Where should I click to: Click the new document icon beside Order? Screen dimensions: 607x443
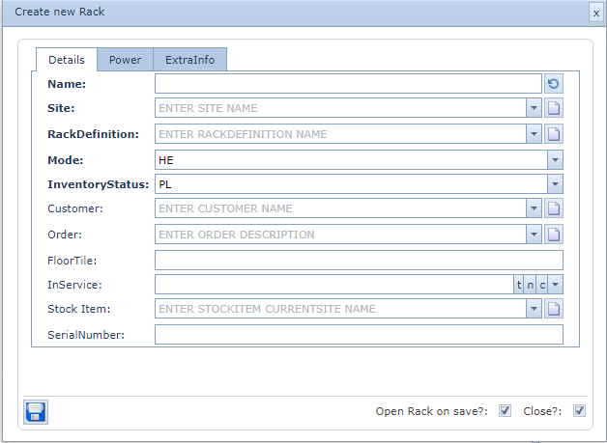pos(554,234)
